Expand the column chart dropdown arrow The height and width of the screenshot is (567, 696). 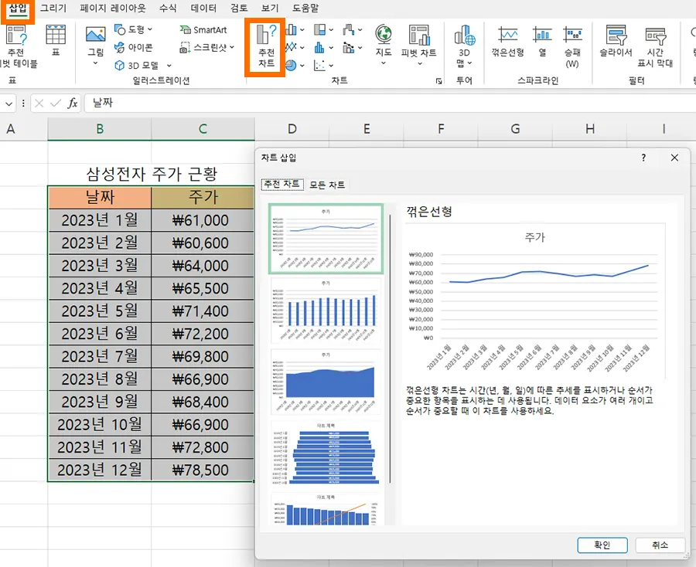[302, 29]
